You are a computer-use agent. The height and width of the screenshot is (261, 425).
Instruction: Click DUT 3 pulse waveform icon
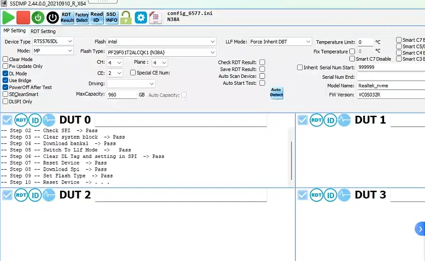tap(344, 195)
